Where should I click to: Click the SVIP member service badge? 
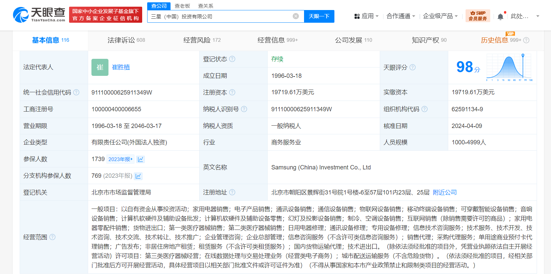[478, 16]
